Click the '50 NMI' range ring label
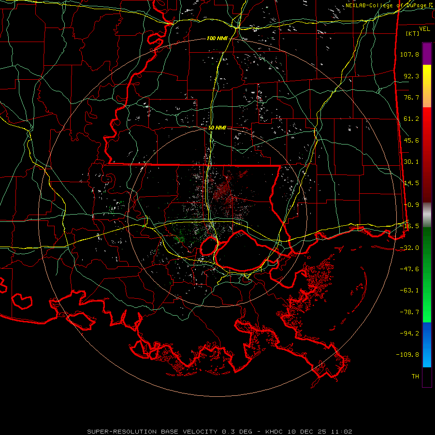 (x=217, y=128)
